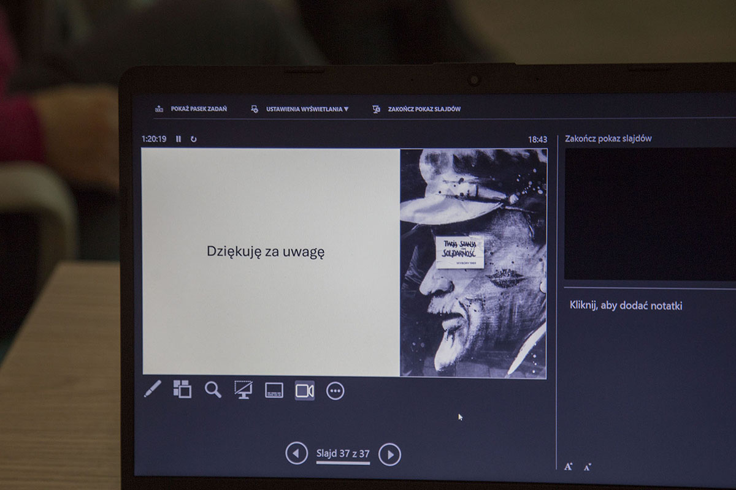Click 'Slajd 37 z 37' slide counter
This screenshot has width=736, height=490.
[x=343, y=454]
